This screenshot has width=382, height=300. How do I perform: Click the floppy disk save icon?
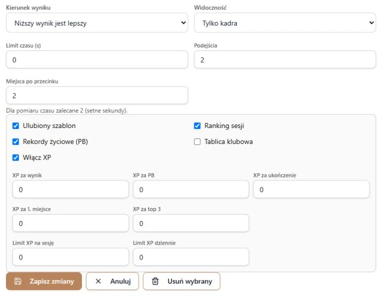click(18, 281)
